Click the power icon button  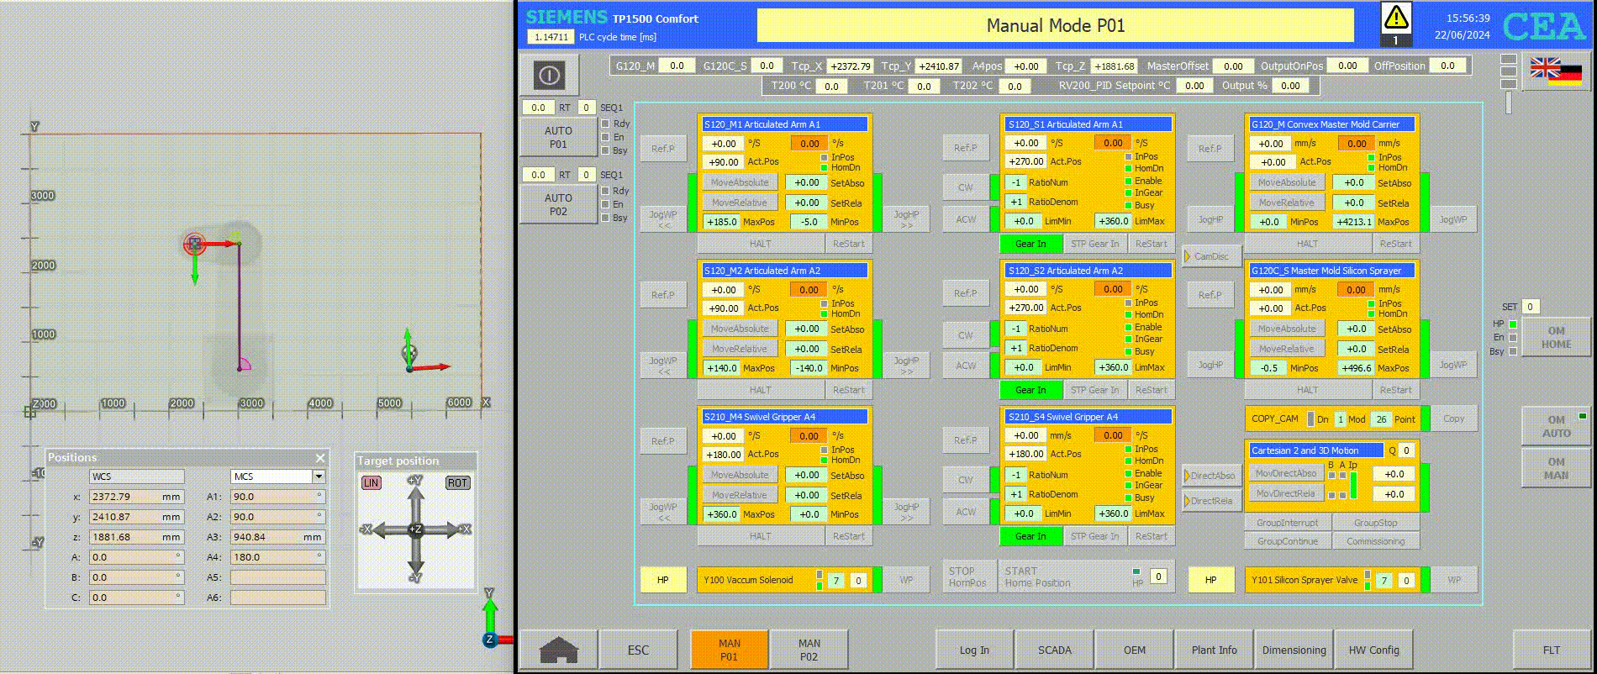549,76
